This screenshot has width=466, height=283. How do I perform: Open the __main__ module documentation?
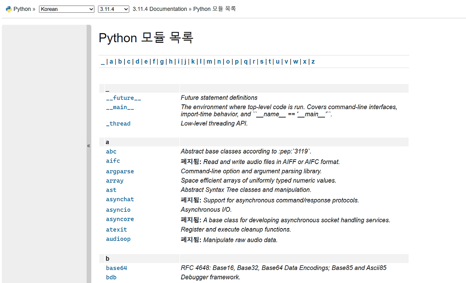click(120, 107)
